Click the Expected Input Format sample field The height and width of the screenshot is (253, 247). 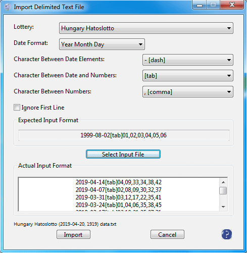(x=124, y=135)
